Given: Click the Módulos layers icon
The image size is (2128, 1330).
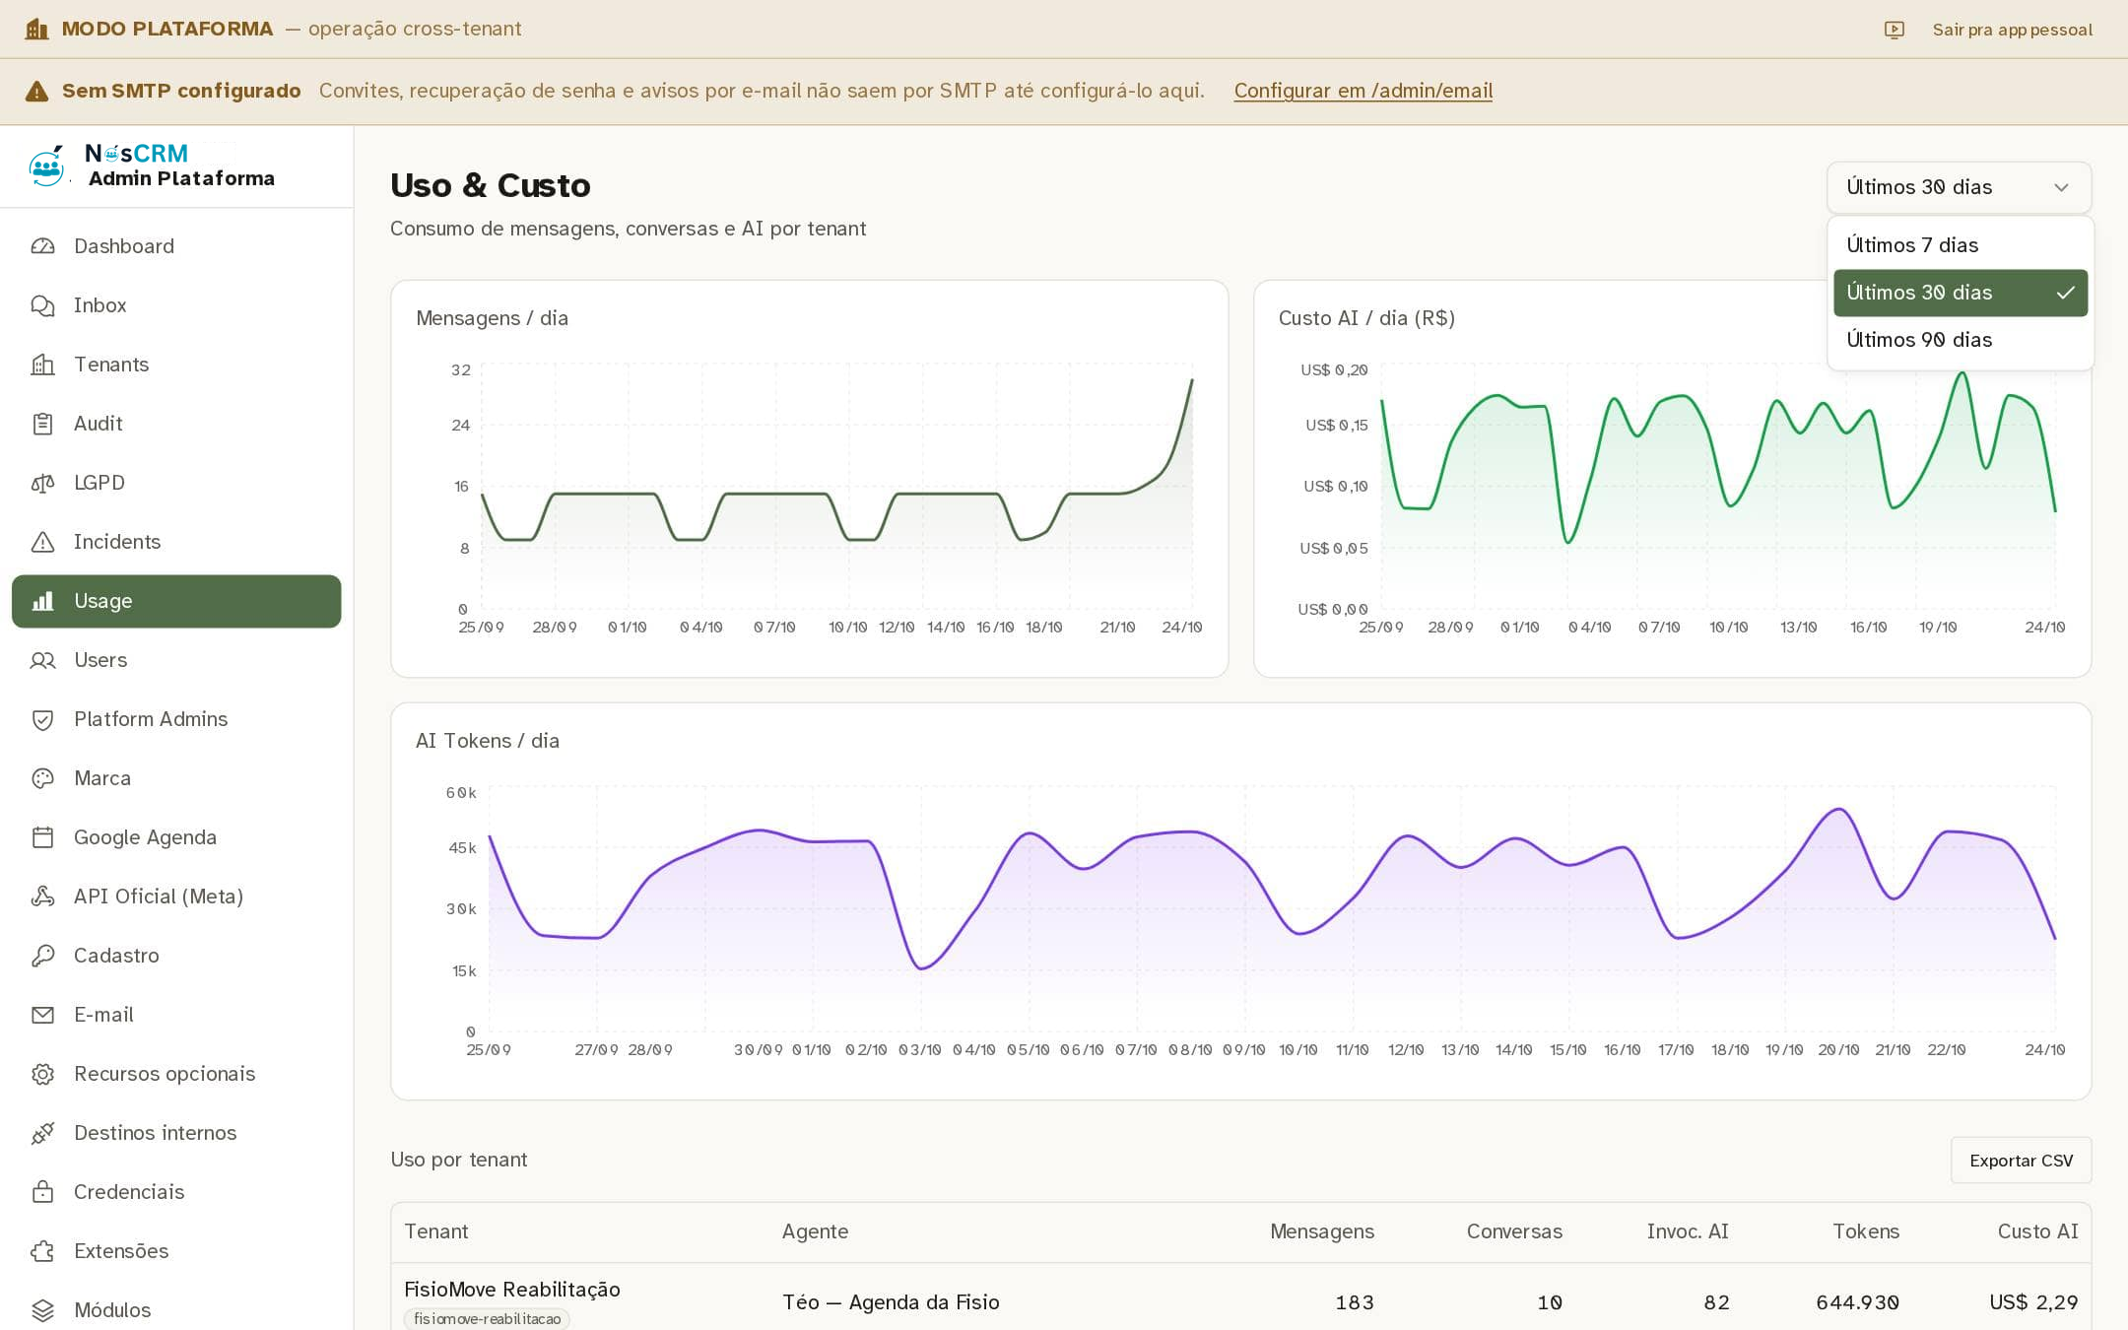Looking at the screenshot, I should 42,1310.
